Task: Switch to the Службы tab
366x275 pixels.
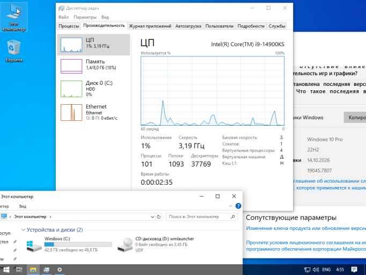Action: click(277, 26)
